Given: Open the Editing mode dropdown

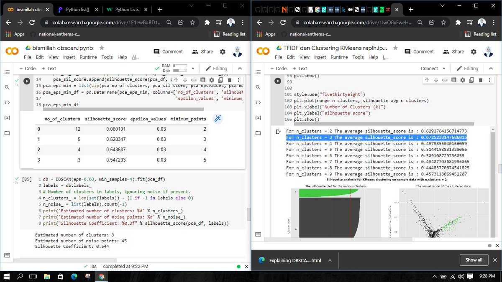Looking at the screenshot, I should tap(217, 68).
